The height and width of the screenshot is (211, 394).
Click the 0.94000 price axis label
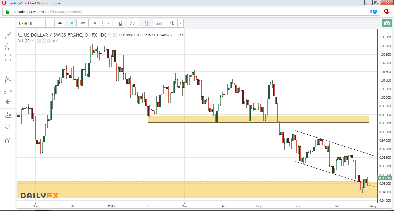coord(385,201)
